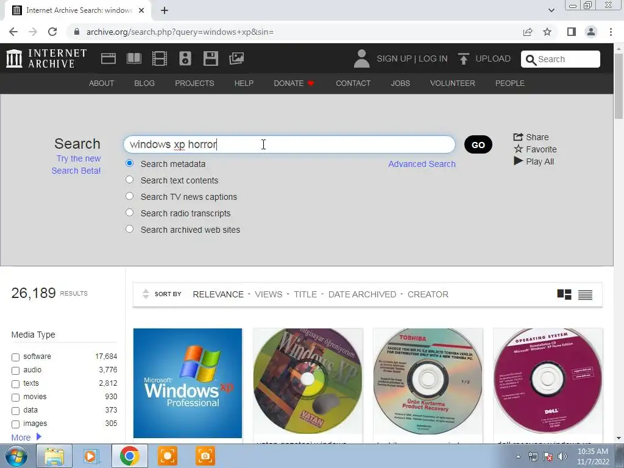Click the Upload arrow icon

[x=463, y=59]
